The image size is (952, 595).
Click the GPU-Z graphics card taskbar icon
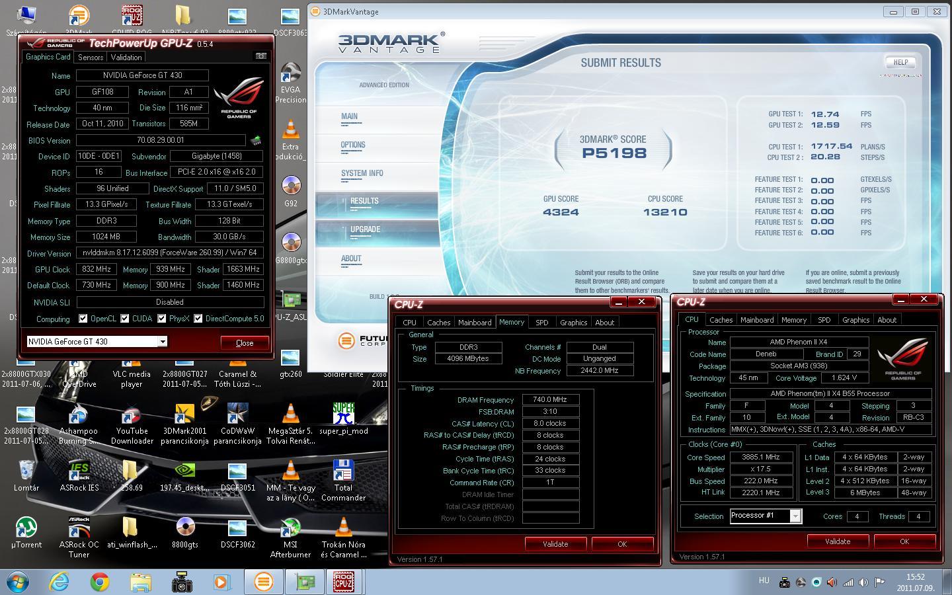pos(304,582)
